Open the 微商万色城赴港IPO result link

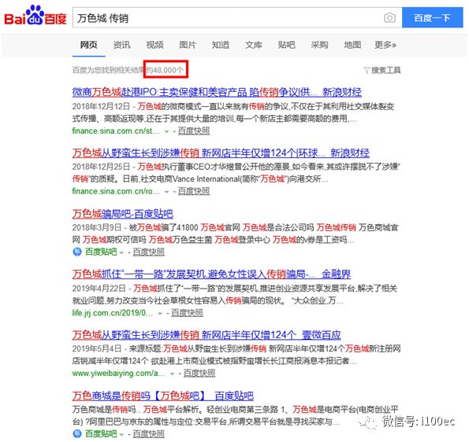(x=217, y=92)
